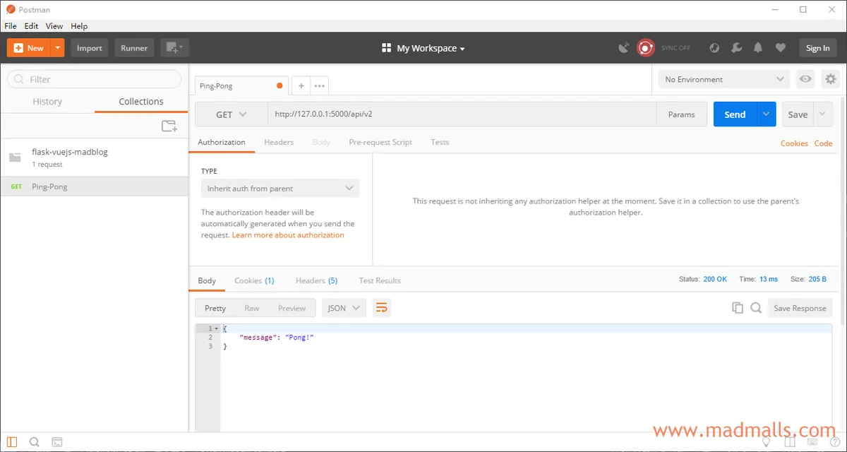Viewport: 847px width, 452px height.
Task: Open the request Tests tab
Action: pos(440,142)
